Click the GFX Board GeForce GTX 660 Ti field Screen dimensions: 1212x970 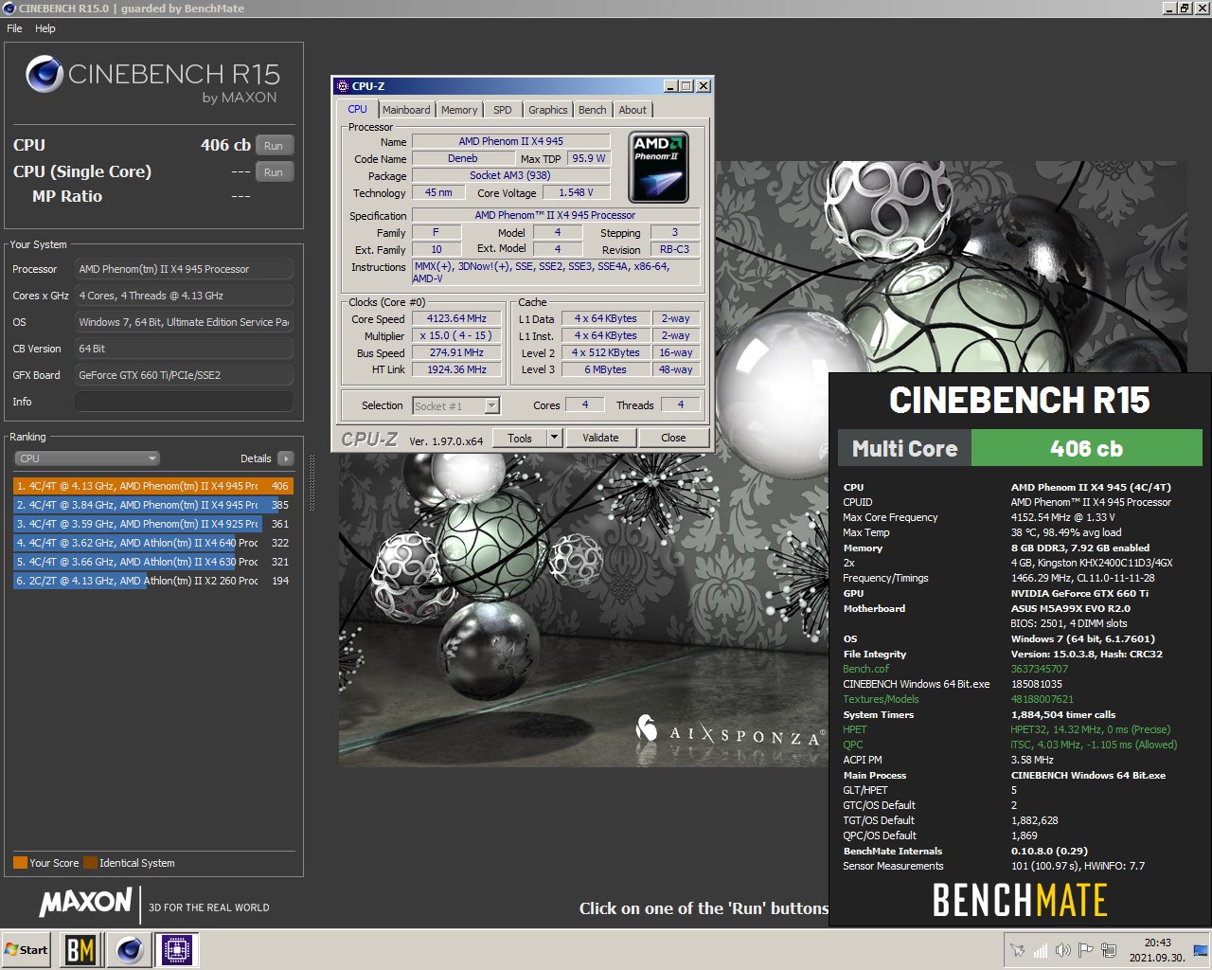(x=184, y=375)
